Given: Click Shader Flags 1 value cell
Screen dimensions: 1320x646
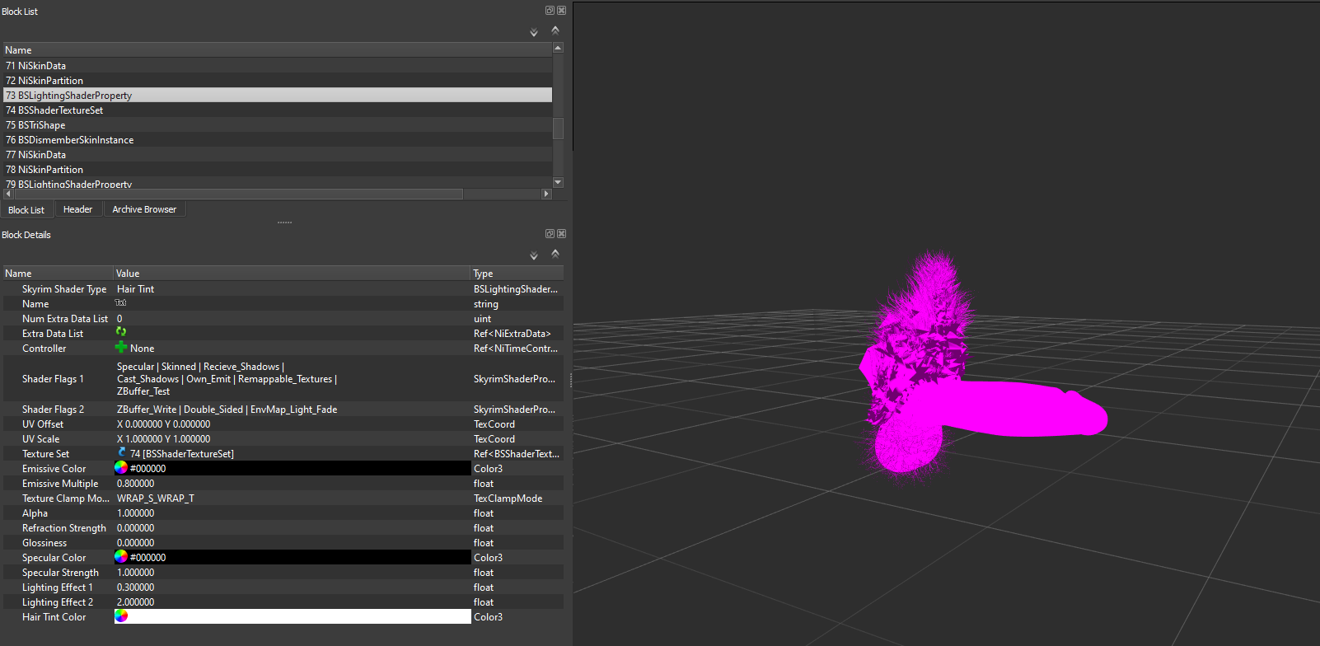Looking at the screenshot, I should (x=292, y=378).
